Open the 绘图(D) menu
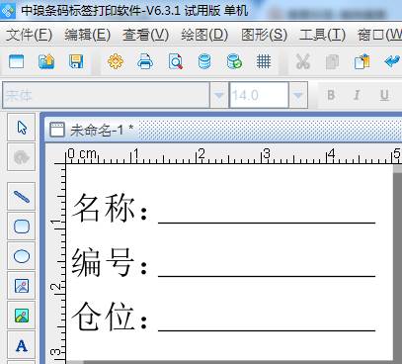The height and width of the screenshot is (364, 402). [x=204, y=35]
